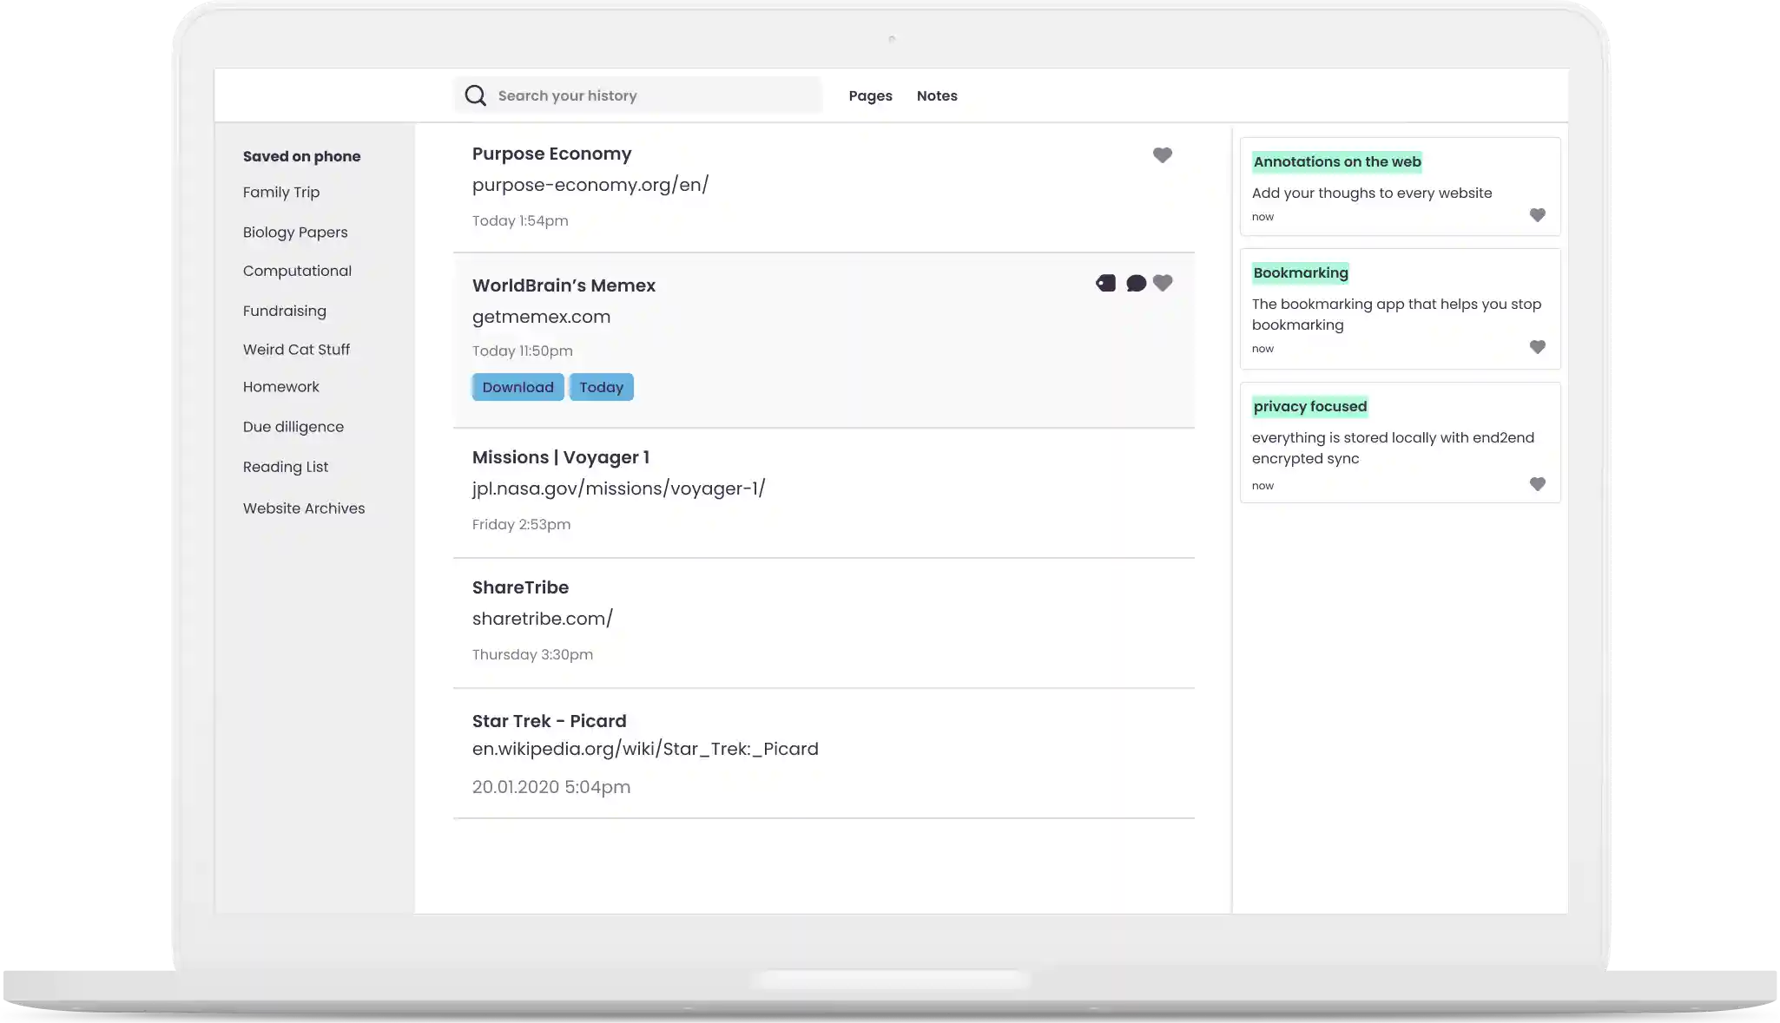Select Weird Cat Stuff list
Screen dimensions: 1780x1023
pyautogui.click(x=296, y=350)
